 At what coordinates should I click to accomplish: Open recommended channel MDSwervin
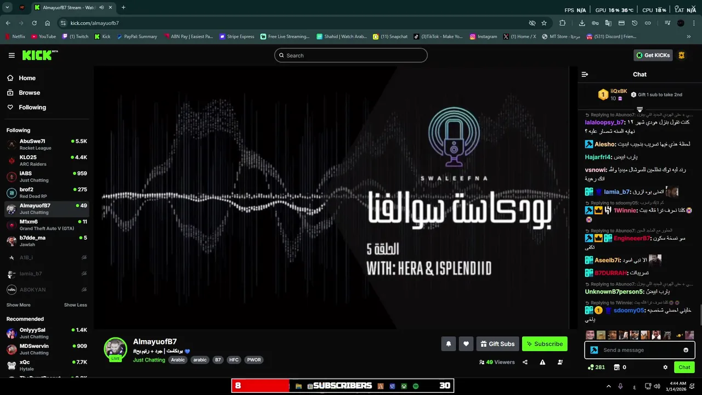tap(47, 349)
